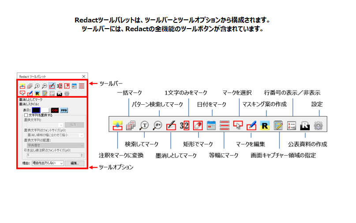Image resolution: width=356 pixels, height=223 pixels.
Task: Click the 日付をマーク calendar icon in enlarged toolbar
Action: coord(211,125)
